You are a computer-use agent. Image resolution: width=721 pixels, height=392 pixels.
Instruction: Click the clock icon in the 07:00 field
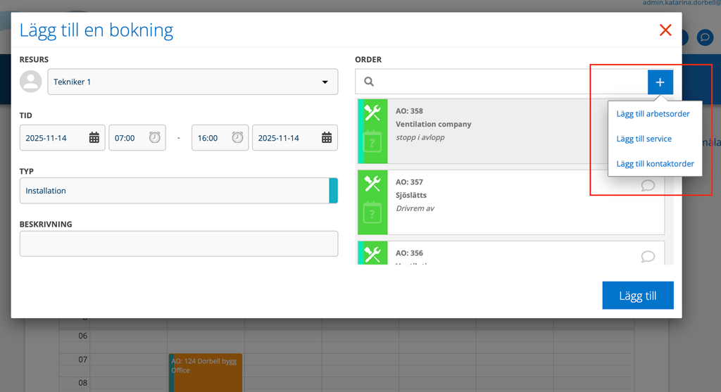154,138
